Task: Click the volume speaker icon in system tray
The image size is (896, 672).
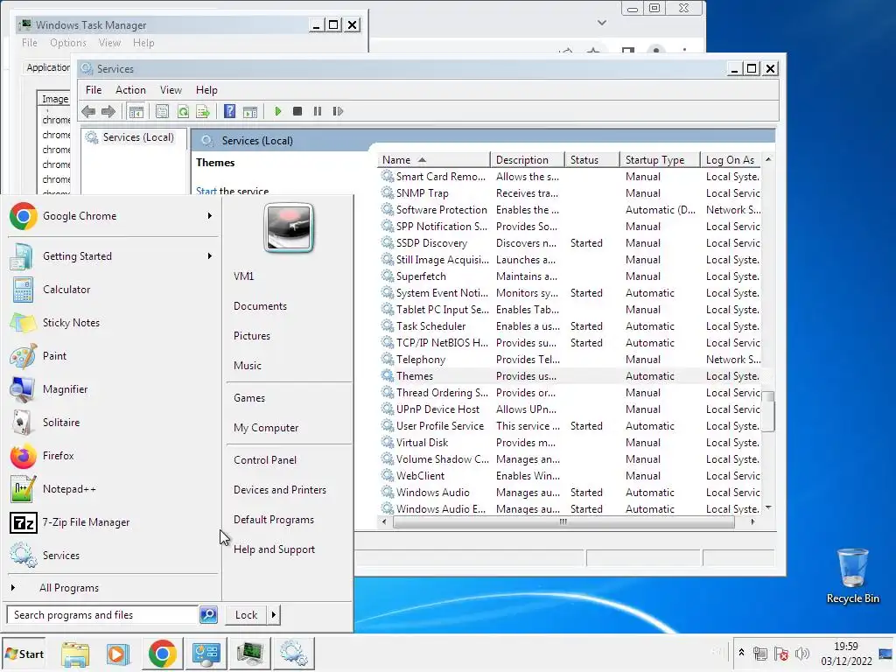Action: [803, 653]
